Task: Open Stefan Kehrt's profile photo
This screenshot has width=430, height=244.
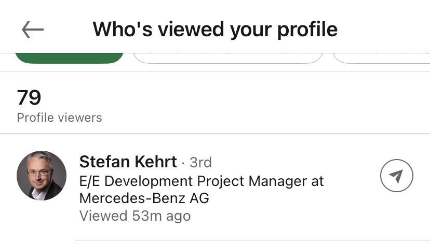Action: click(x=42, y=176)
